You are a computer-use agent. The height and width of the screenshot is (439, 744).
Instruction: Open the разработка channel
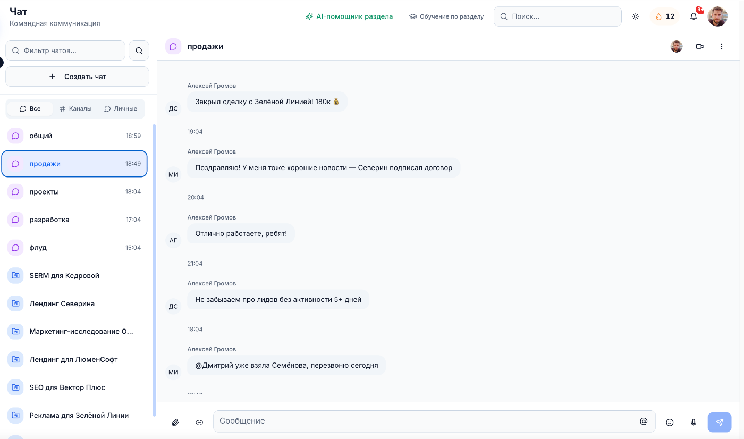click(74, 219)
